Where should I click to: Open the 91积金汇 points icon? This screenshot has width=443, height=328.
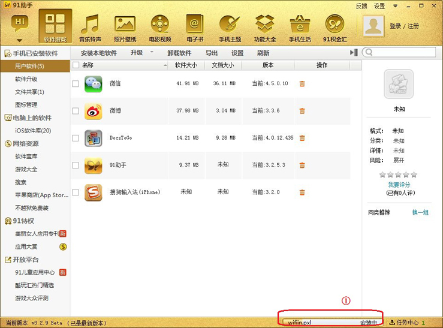(x=335, y=28)
